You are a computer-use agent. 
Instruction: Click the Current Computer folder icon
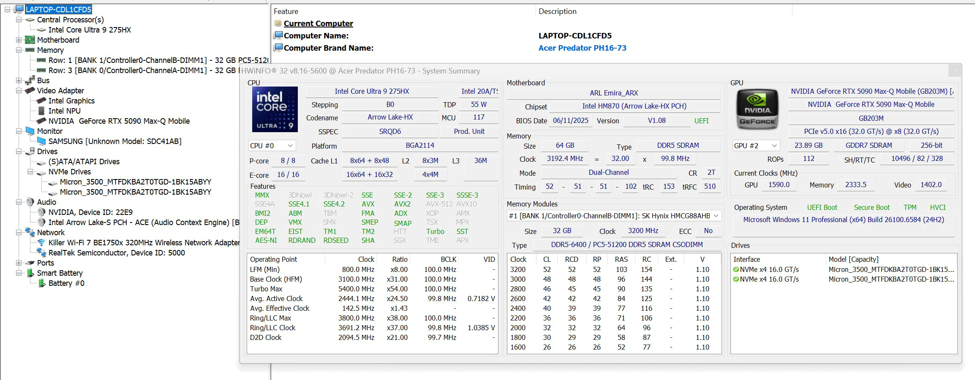tap(278, 23)
